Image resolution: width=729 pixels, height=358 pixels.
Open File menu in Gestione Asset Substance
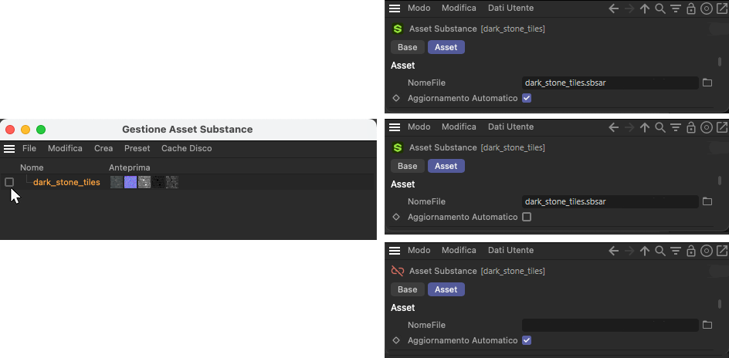tap(29, 149)
